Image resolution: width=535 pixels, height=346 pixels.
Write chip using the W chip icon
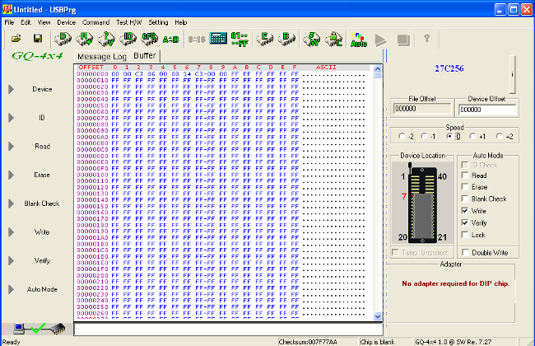pos(312,39)
